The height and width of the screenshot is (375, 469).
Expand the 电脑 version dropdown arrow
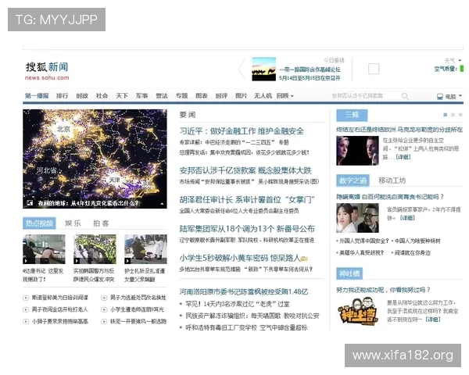460,95
